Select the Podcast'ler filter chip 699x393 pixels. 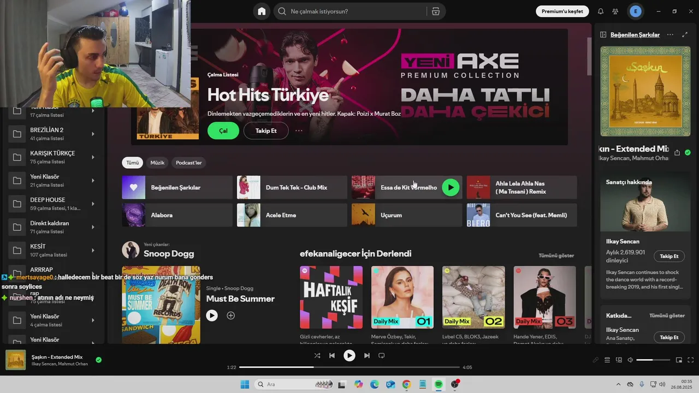click(x=189, y=163)
